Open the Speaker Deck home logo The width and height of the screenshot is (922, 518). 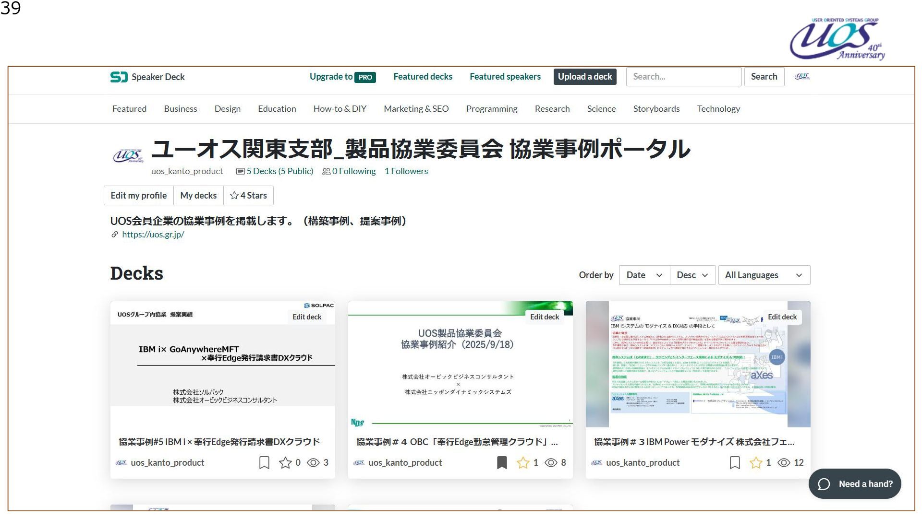coord(147,77)
